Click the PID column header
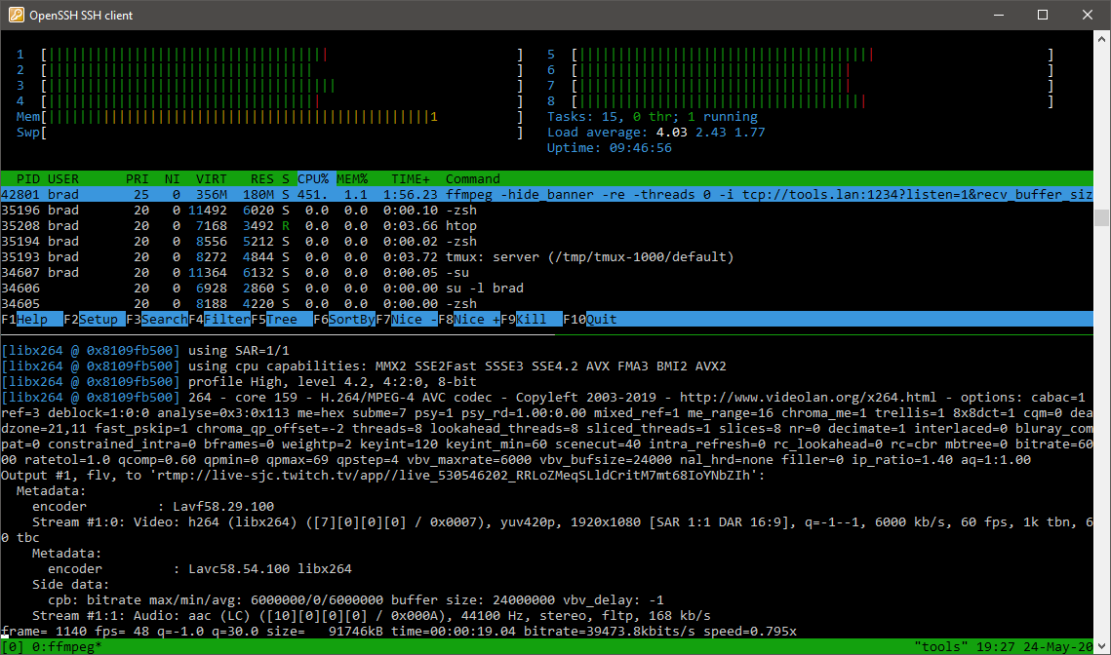 point(28,179)
